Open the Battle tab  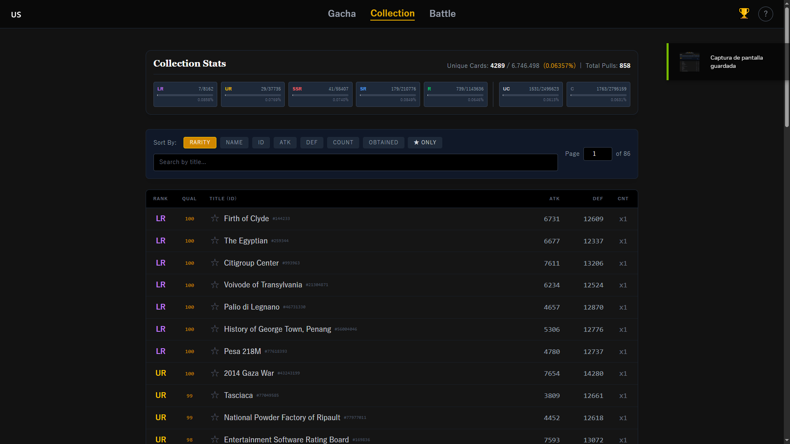(442, 14)
